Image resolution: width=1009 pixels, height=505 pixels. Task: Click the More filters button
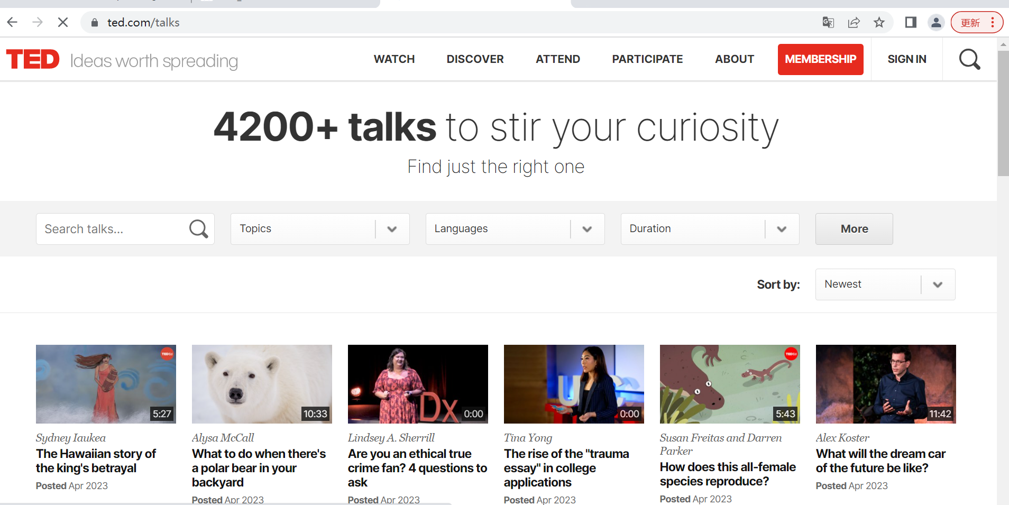(854, 229)
